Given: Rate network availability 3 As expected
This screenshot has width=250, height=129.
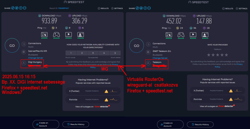Looking at the screenshot, I should coord(93,53).
